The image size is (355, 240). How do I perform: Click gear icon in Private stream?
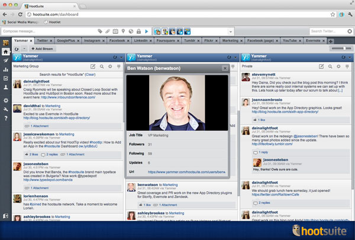pos(338,66)
